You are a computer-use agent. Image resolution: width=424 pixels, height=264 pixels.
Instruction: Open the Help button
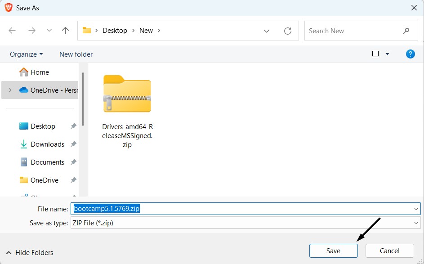tap(410, 54)
